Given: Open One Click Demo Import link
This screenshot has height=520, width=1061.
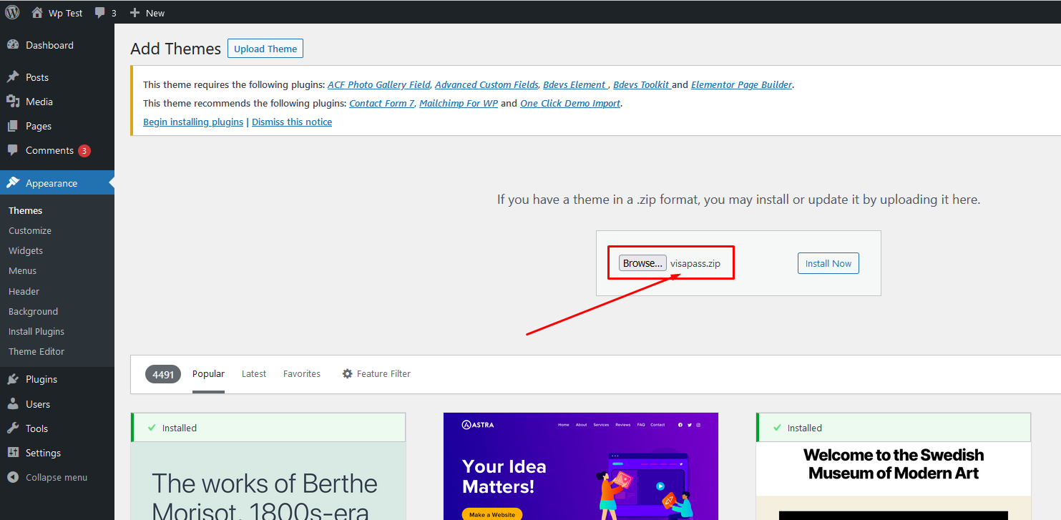Looking at the screenshot, I should (571, 103).
